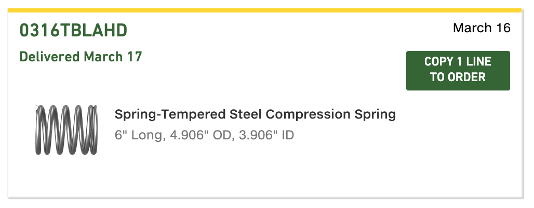Select the Delivered March 17 status text
The width and height of the screenshot is (534, 208).
81,57
